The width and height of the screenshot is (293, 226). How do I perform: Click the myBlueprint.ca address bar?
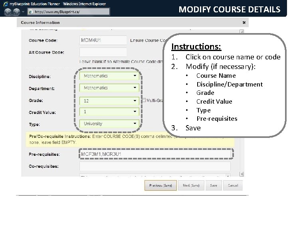coord(69,12)
